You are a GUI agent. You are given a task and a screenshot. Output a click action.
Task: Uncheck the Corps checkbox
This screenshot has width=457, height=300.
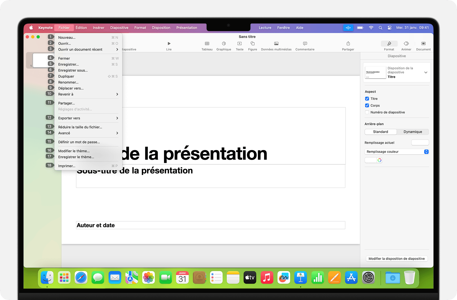point(367,105)
